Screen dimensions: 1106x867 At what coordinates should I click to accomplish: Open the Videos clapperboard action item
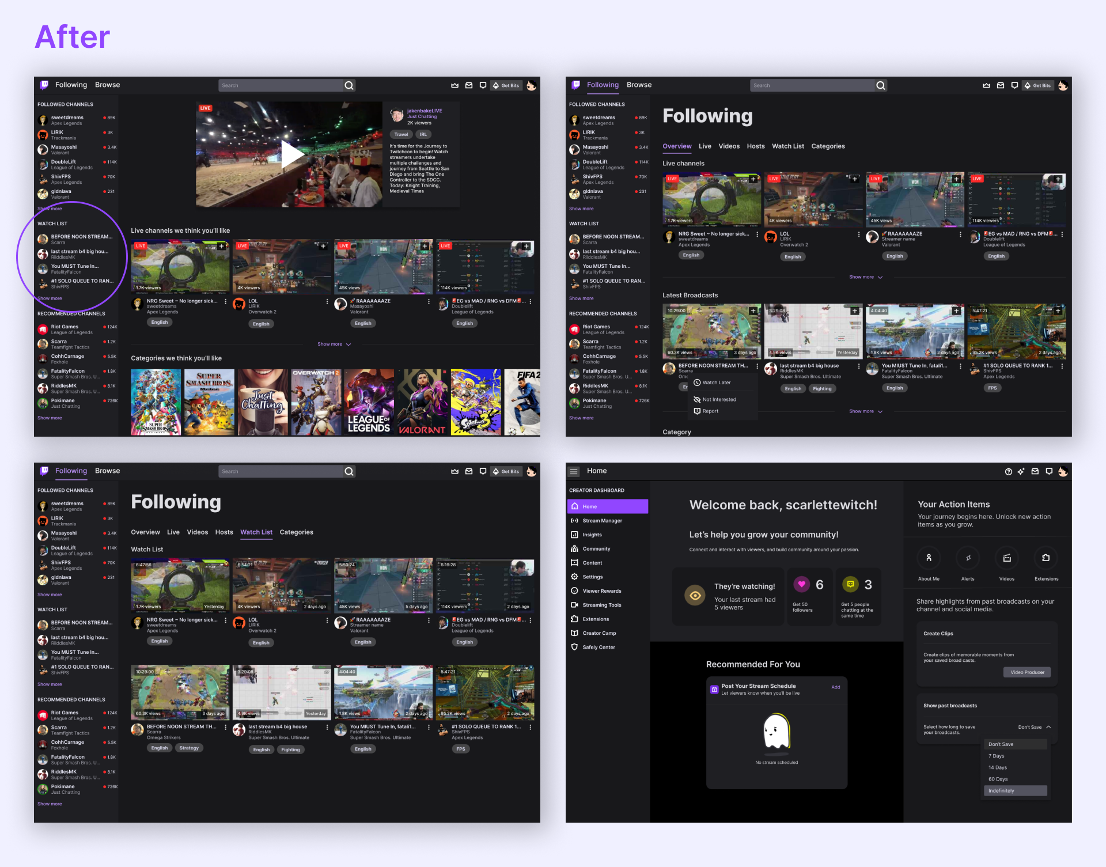pyautogui.click(x=1007, y=558)
